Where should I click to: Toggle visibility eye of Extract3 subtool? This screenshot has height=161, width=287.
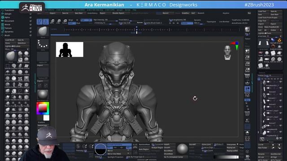pyautogui.click(x=280, y=101)
